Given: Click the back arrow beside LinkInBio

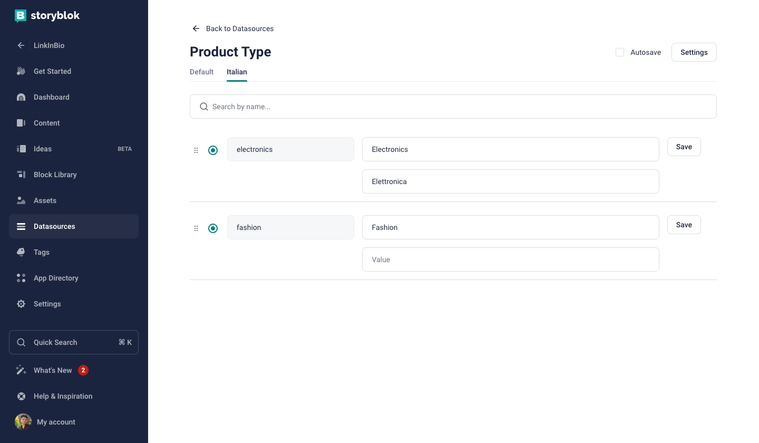Looking at the screenshot, I should click(21, 45).
